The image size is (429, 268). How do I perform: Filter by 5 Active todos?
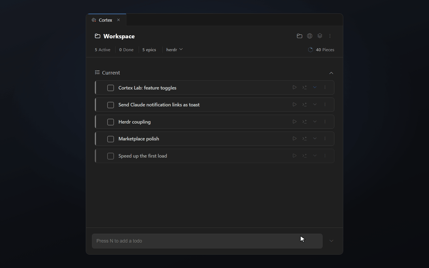103,50
